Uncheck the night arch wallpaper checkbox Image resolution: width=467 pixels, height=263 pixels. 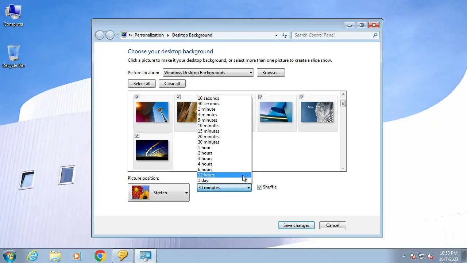tap(137, 135)
